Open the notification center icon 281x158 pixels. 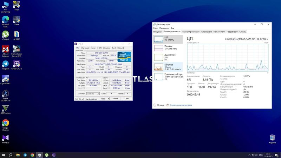pos(276,155)
